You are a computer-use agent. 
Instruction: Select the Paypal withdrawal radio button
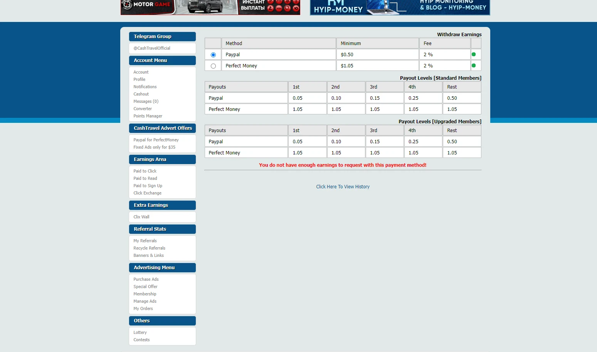pos(213,55)
